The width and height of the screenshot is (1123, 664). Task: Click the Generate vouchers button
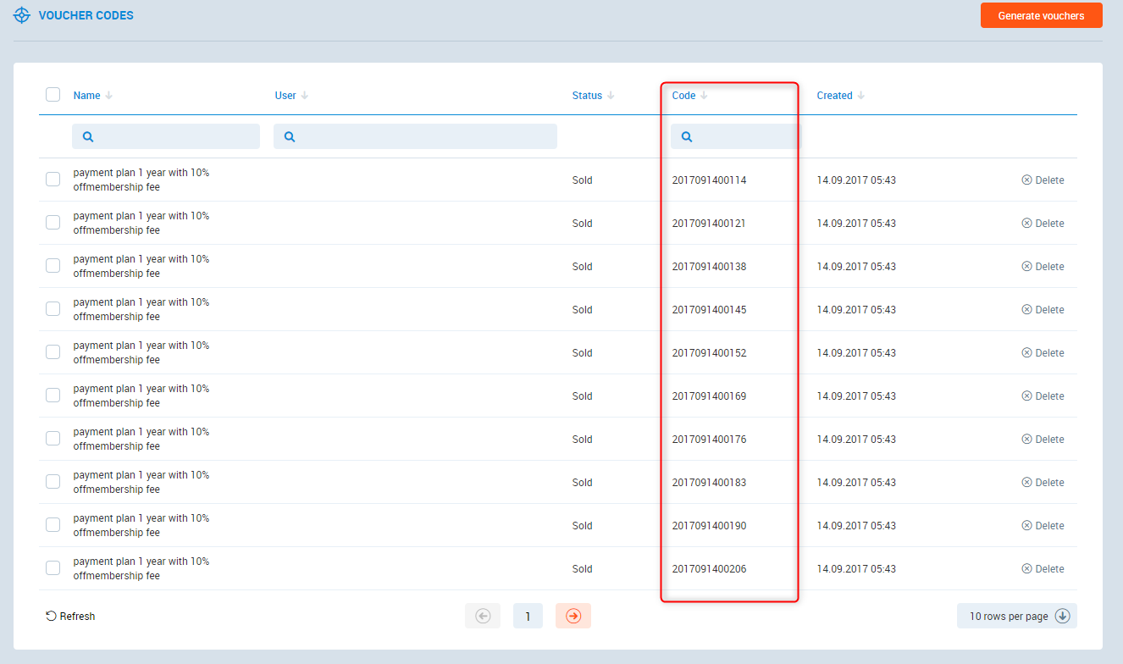point(1041,15)
